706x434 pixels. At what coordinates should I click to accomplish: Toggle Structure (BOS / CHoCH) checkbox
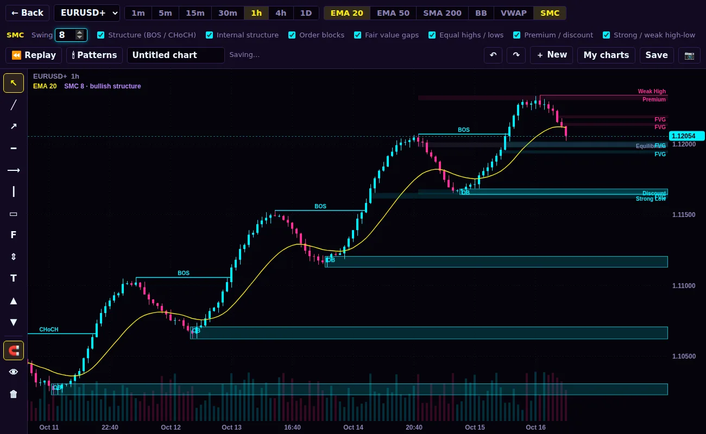pos(100,35)
